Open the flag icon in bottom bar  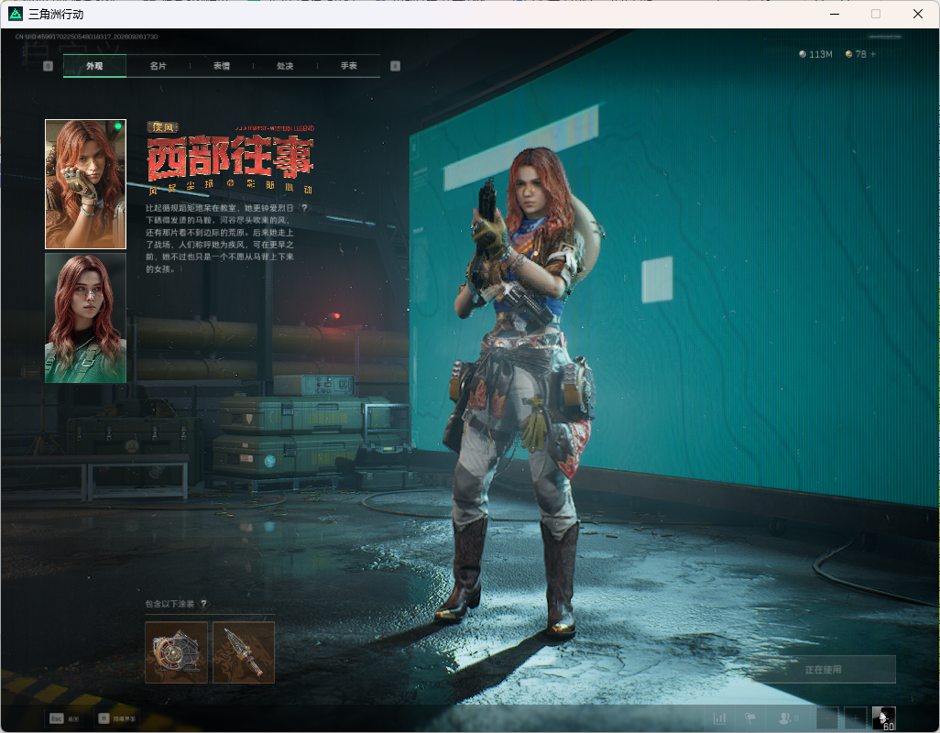tap(750, 717)
